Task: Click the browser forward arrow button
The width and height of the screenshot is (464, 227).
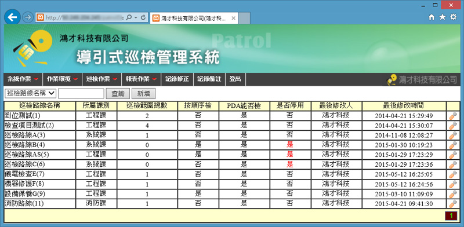Action: coord(27,17)
